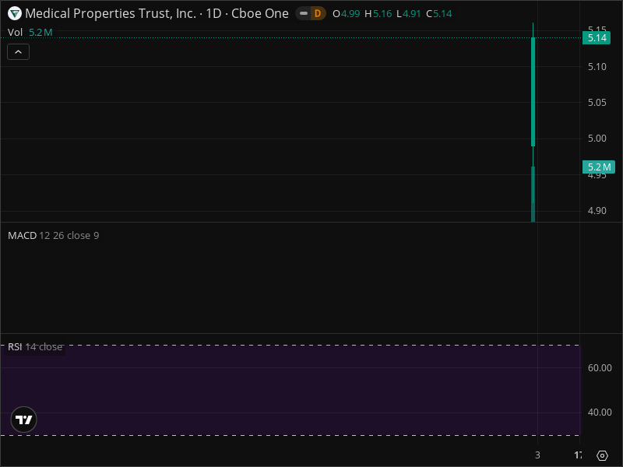Screen dimensions: 623x467
Task: Click the low value L4.91
Action: point(408,14)
